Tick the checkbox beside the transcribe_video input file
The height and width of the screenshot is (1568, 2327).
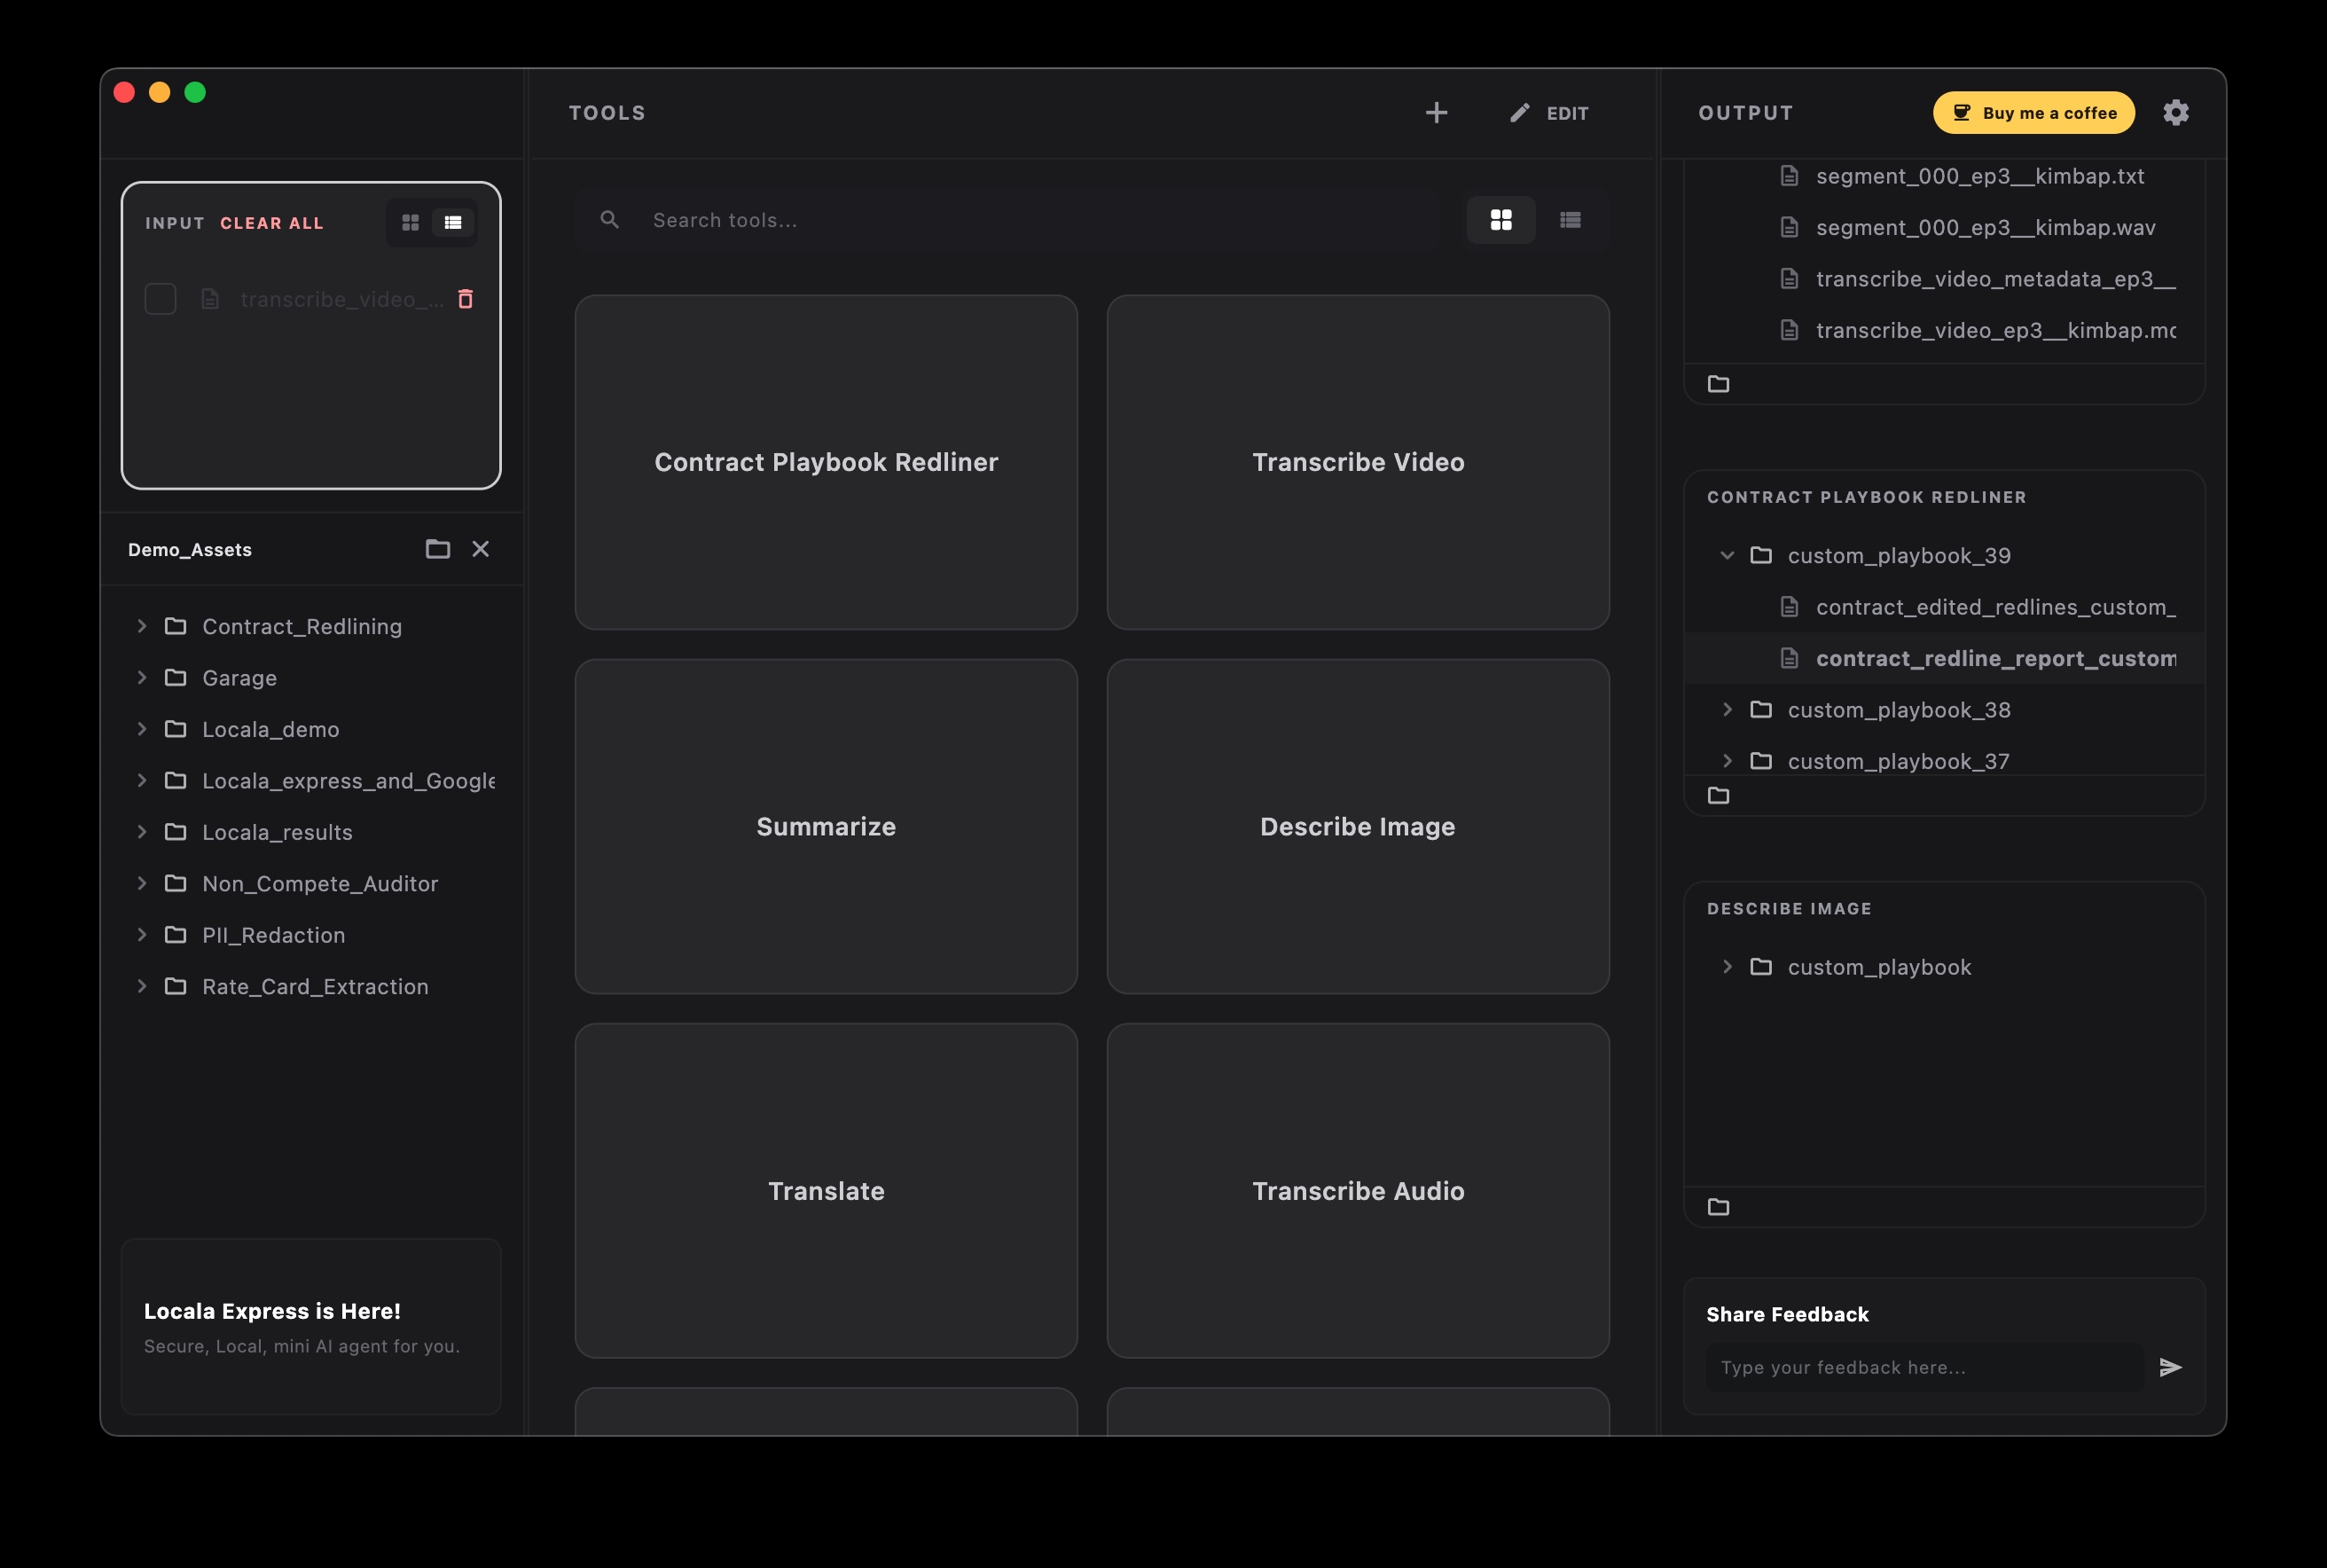160,299
